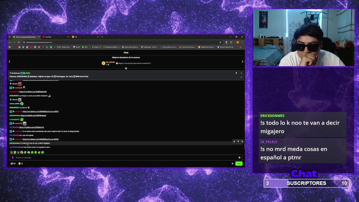Open the Kicklet.app bookmark
359x202 pixels.
(x=149, y=47)
